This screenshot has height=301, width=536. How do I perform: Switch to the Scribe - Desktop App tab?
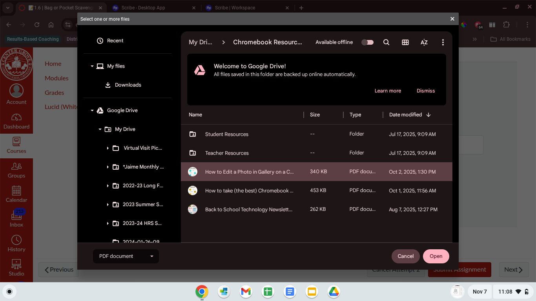tap(154, 8)
